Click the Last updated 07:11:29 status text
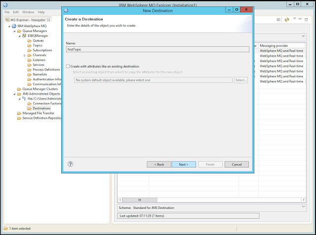 pyautogui.click(x=142, y=216)
